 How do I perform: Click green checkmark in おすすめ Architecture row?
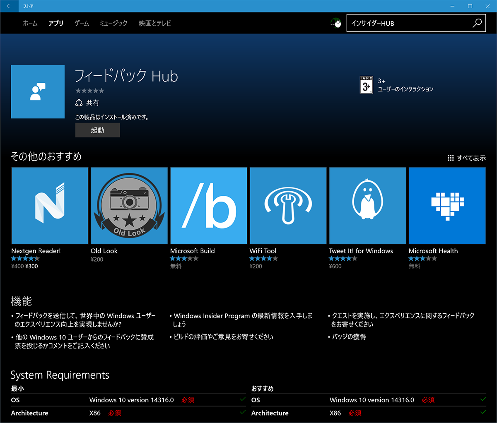click(x=483, y=412)
